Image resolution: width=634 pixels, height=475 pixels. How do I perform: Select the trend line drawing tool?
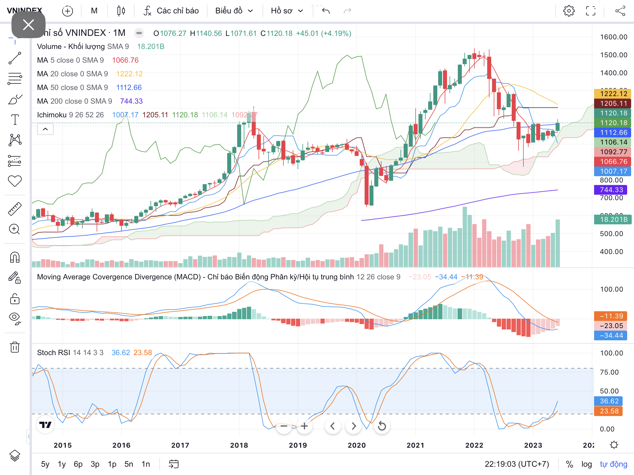click(x=15, y=58)
